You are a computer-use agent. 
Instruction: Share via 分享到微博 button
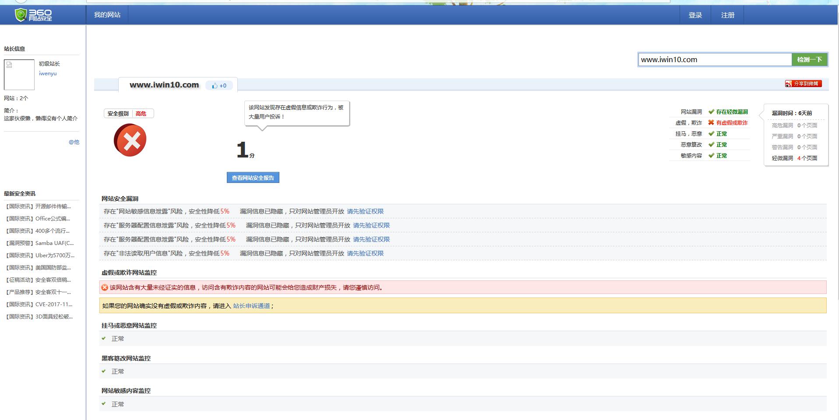pyautogui.click(x=803, y=84)
